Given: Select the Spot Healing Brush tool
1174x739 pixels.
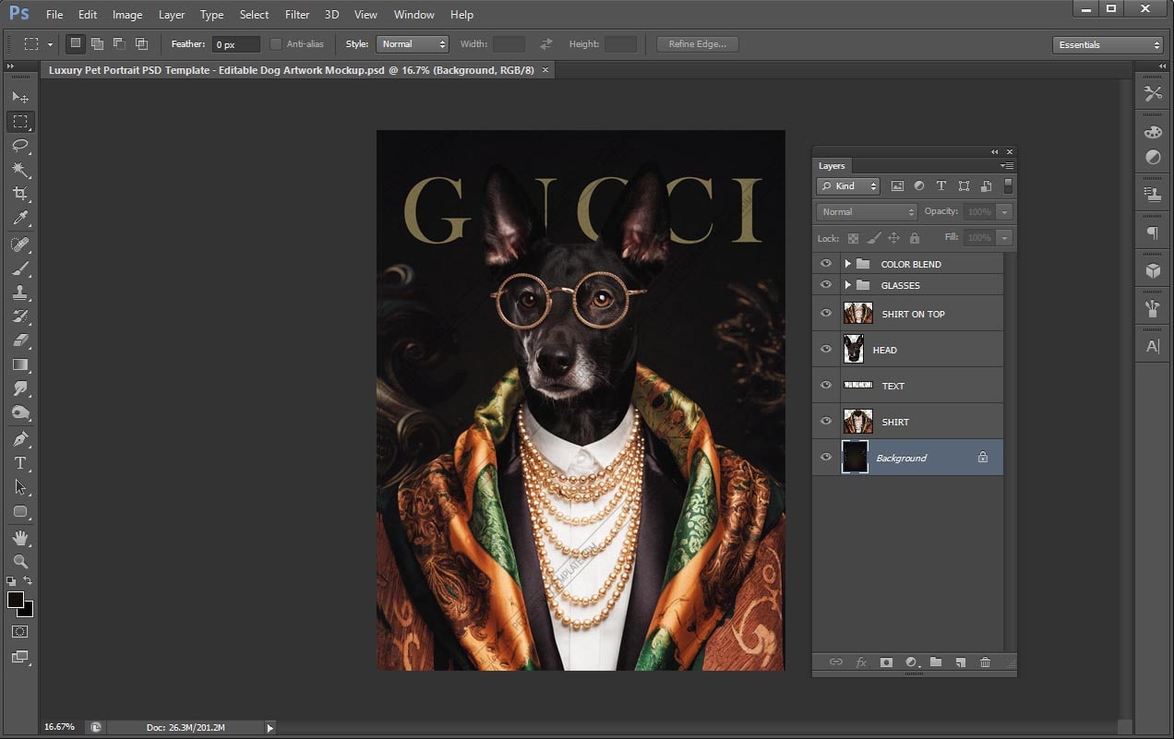Looking at the screenshot, I should [20, 244].
